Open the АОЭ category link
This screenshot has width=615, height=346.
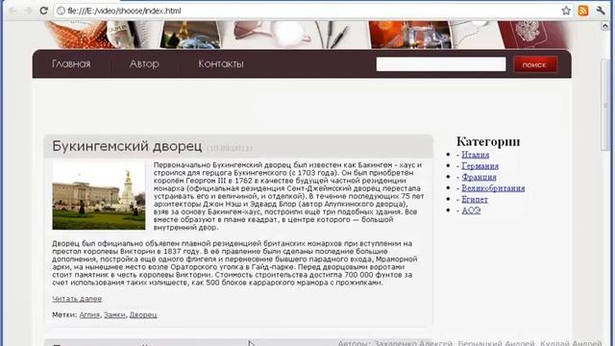point(471,210)
